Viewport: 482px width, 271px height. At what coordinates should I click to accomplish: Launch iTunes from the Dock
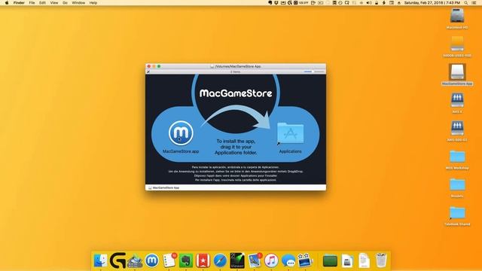coord(271,260)
